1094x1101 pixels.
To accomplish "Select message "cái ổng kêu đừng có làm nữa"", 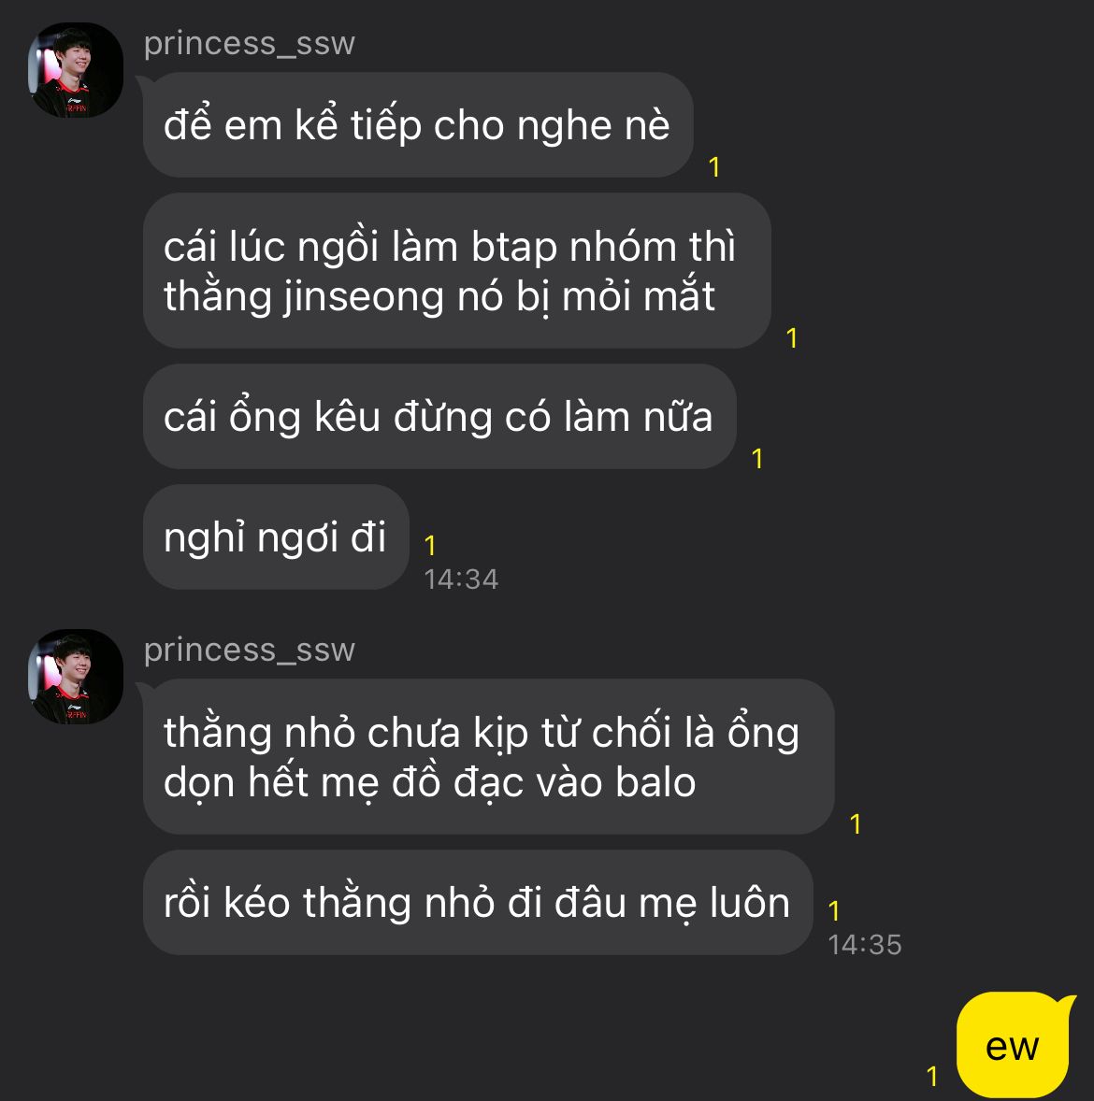I will point(439,417).
